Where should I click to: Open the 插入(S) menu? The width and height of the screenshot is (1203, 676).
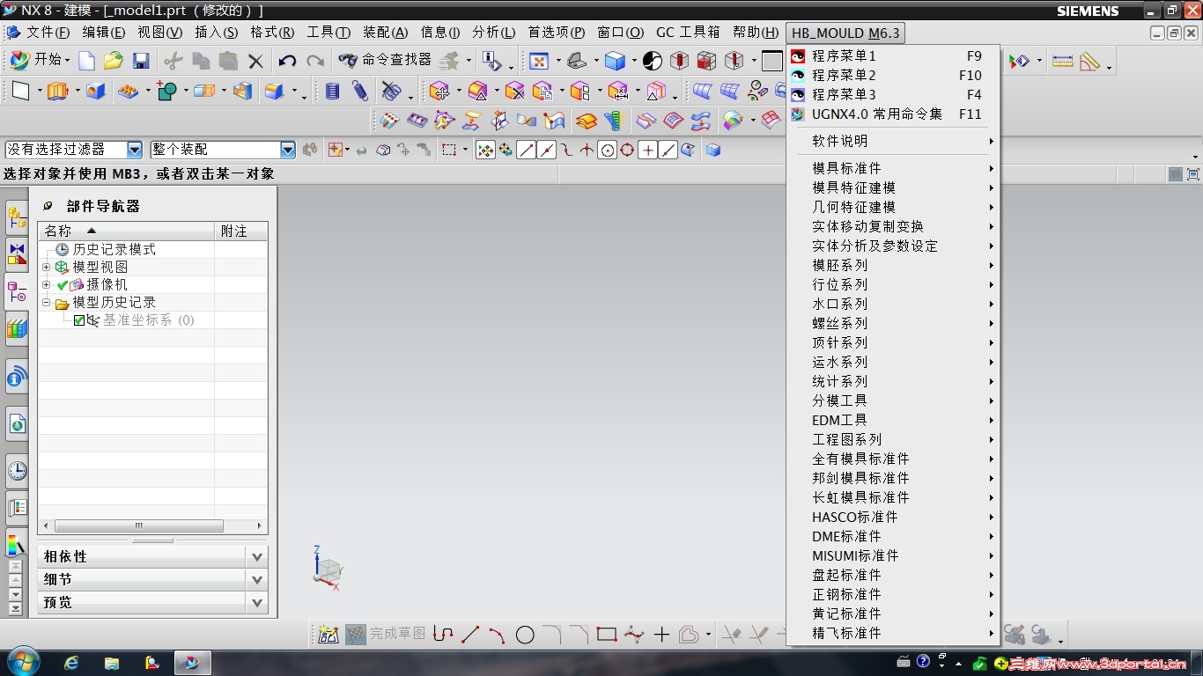pyautogui.click(x=217, y=33)
